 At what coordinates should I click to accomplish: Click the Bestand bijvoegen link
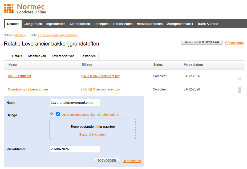[x=92, y=135]
